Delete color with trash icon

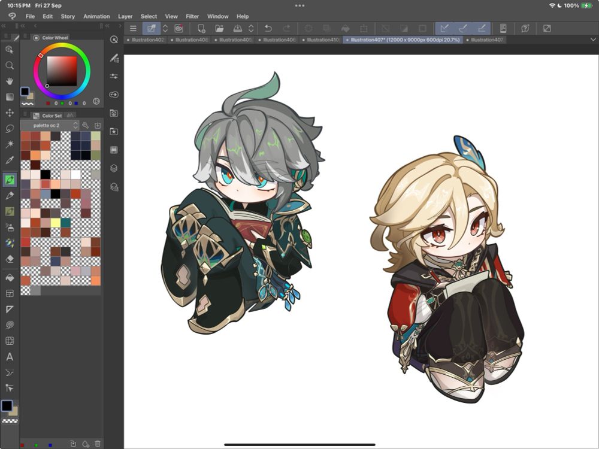coord(98,444)
